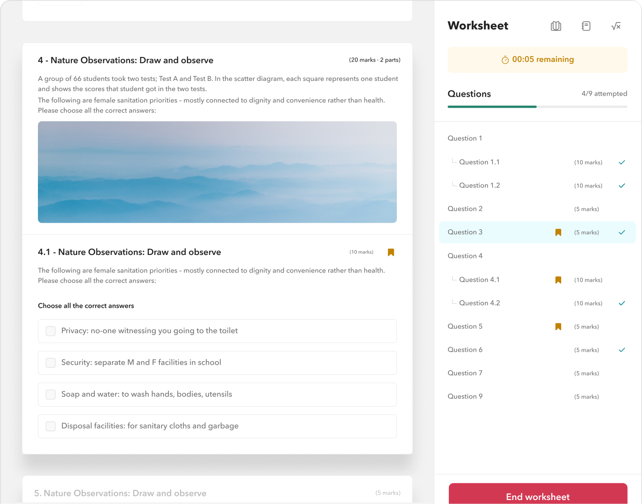
Task: Click the End worksheet button
Action: coord(537,496)
